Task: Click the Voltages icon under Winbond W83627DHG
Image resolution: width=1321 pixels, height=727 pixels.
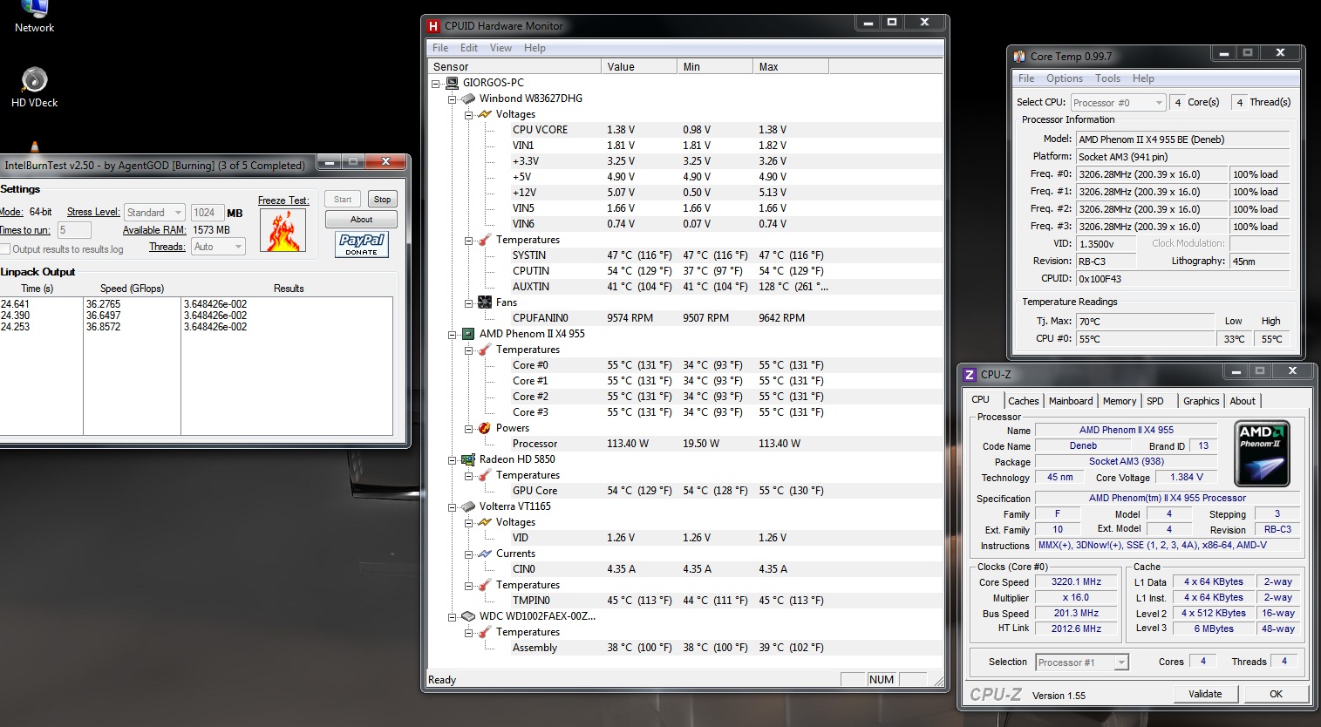Action: pyautogui.click(x=485, y=114)
